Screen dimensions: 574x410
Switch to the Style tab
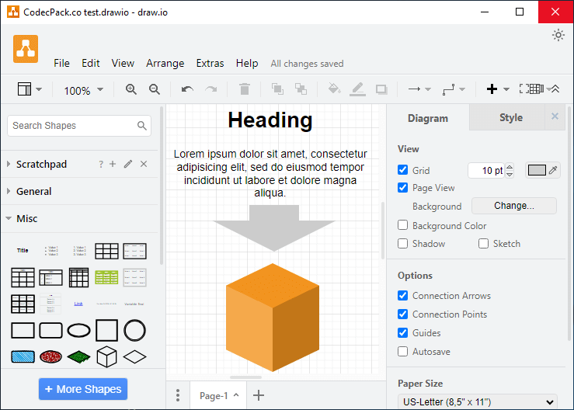(510, 118)
